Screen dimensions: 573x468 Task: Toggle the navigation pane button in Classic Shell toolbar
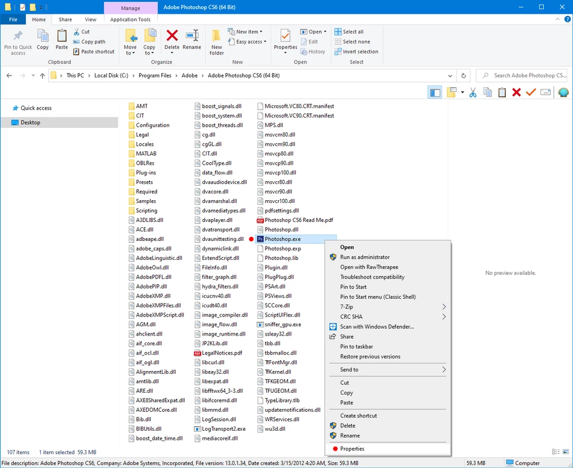(x=435, y=92)
